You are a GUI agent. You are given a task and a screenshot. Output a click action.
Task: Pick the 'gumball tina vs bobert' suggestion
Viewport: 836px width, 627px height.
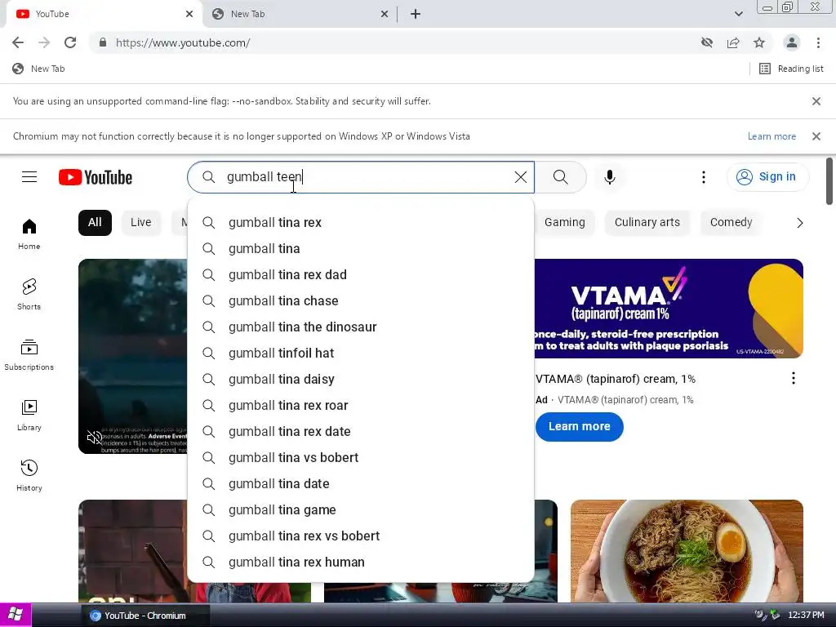tap(361, 457)
